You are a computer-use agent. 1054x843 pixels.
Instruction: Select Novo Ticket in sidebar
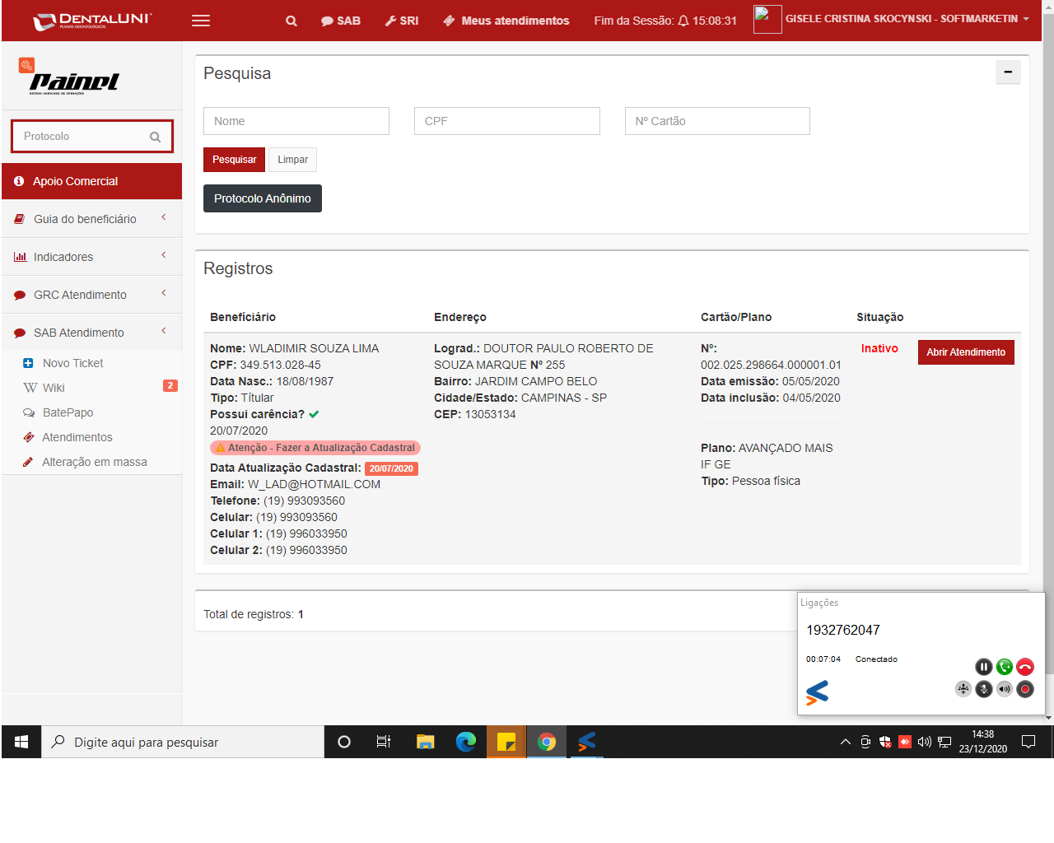72,363
